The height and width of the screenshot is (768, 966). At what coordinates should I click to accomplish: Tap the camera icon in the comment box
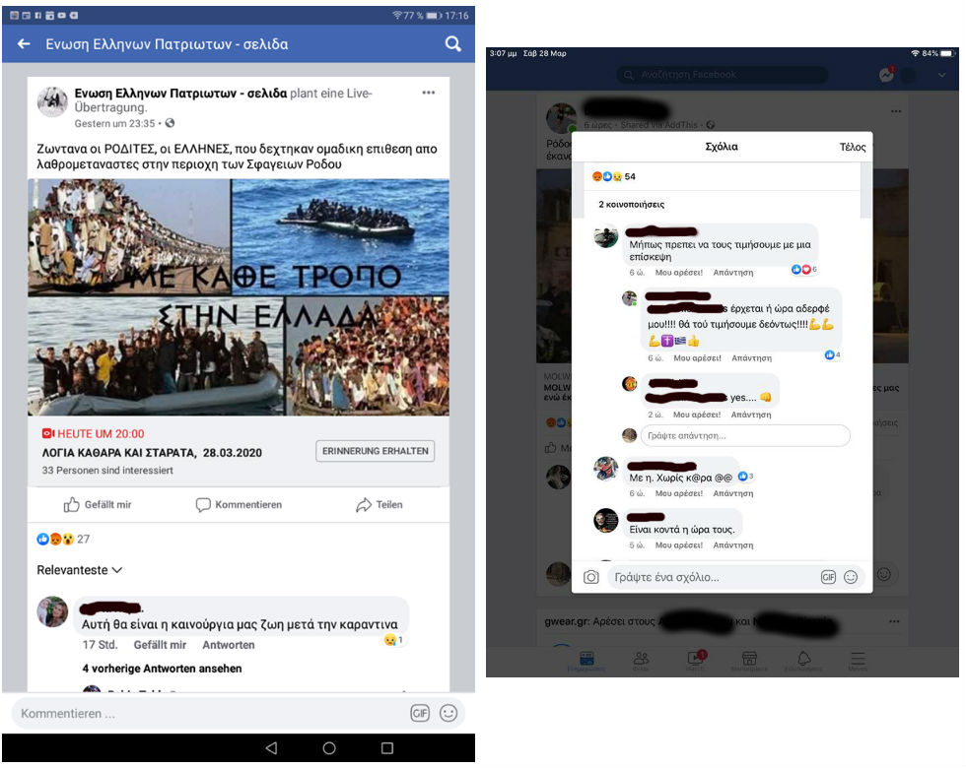(590, 577)
